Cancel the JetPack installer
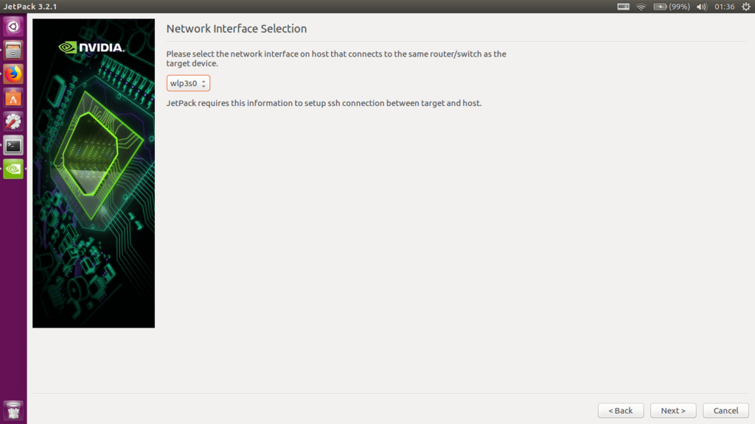This screenshot has height=424, width=755. [x=726, y=411]
